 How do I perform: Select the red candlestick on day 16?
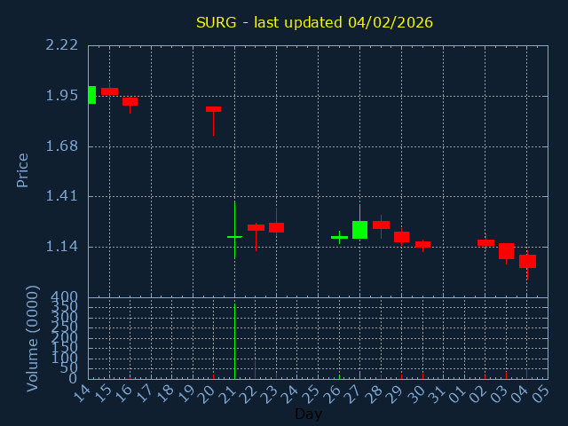point(130,102)
